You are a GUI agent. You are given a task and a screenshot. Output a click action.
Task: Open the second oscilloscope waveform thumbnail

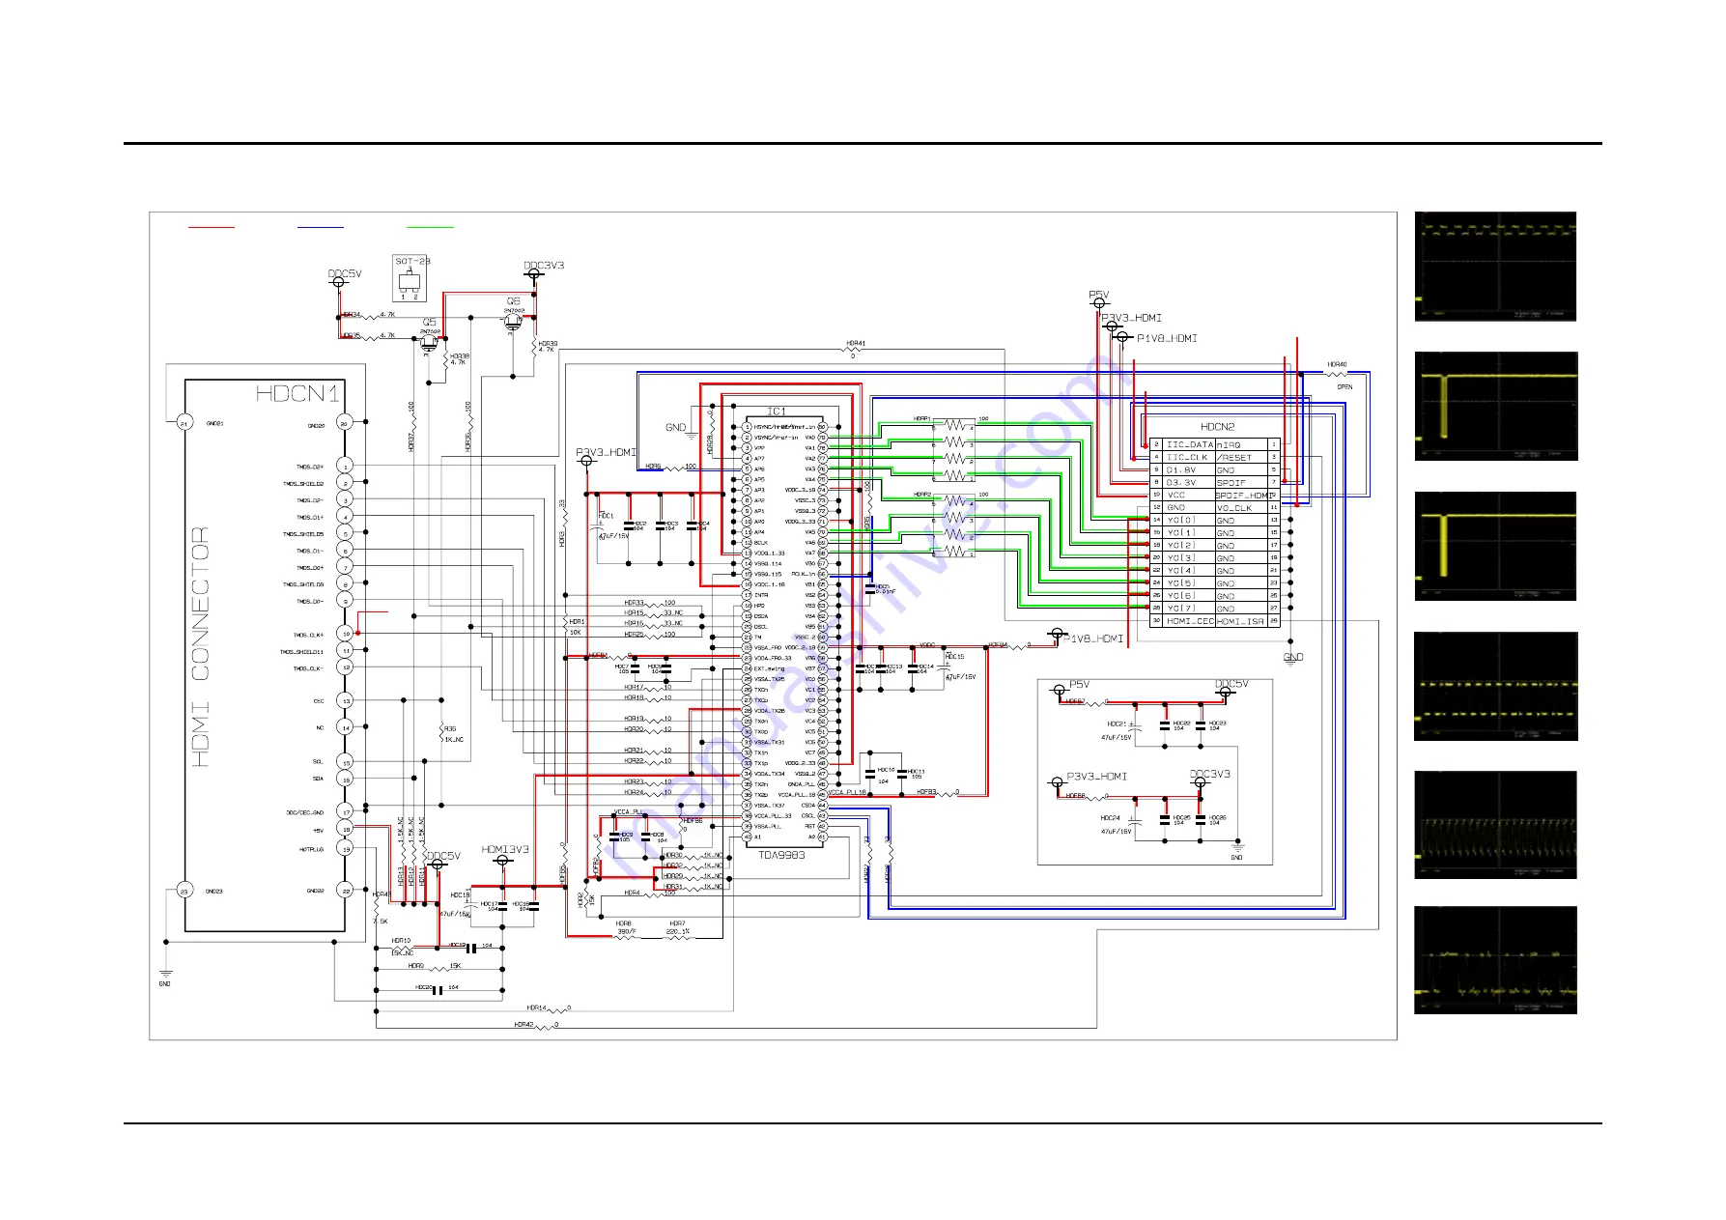[x=1496, y=406]
